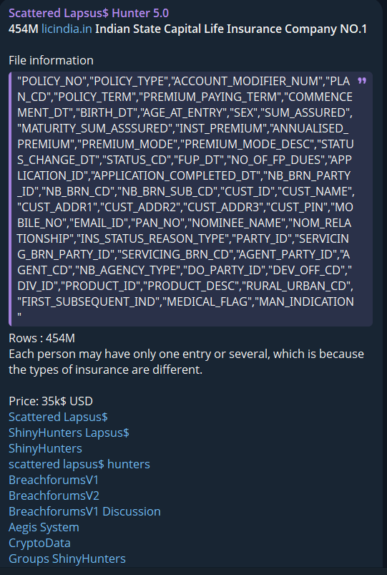
Task: Open the Scattered Lapsus$ Hunter 5.0 sender name
Action: (89, 13)
